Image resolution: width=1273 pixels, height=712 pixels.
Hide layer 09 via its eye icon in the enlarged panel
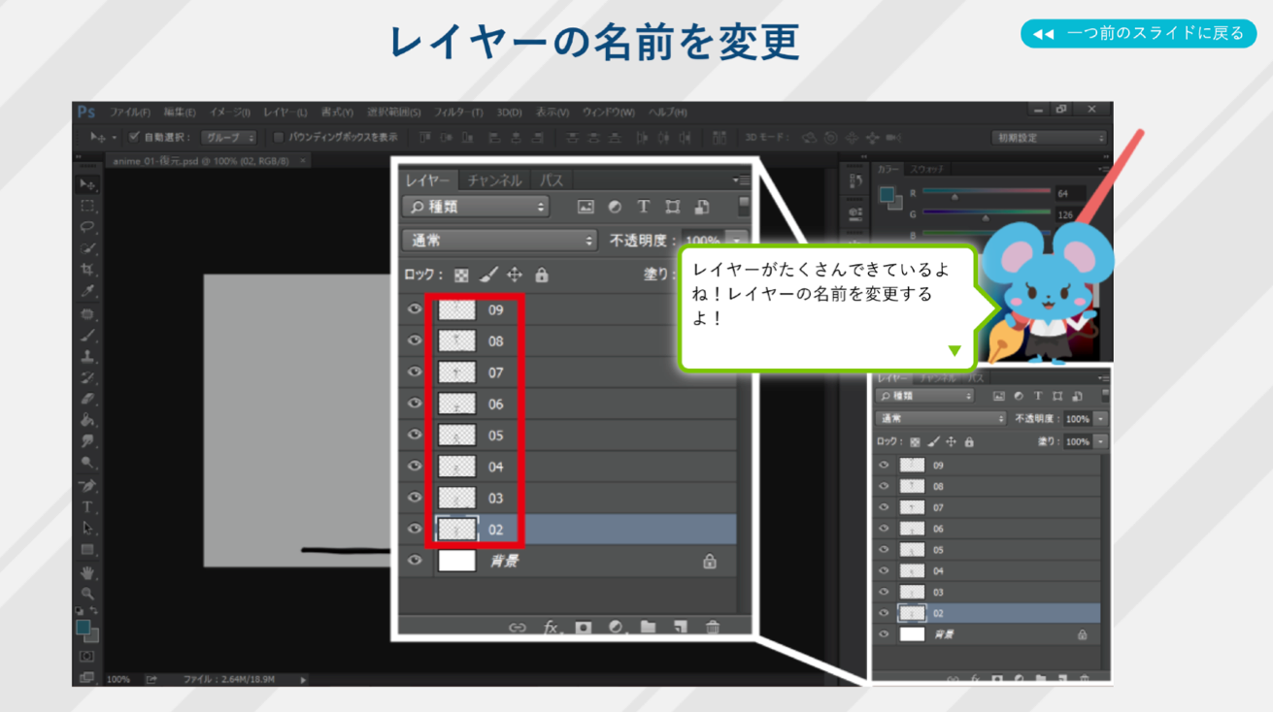point(415,309)
